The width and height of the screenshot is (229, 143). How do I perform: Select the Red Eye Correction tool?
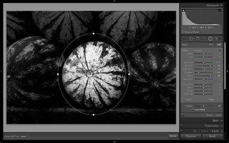click(198, 39)
